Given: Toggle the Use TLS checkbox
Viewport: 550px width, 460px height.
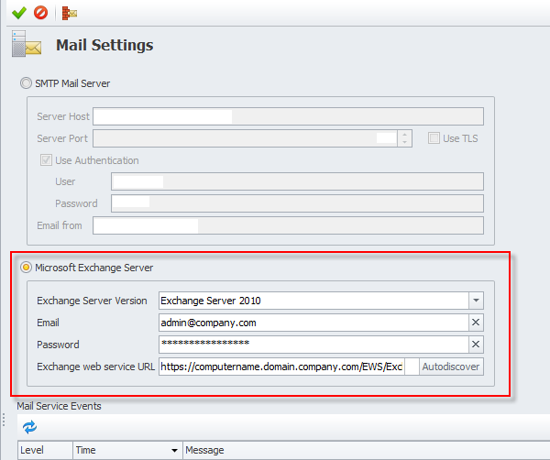Looking at the screenshot, I should pyautogui.click(x=434, y=138).
